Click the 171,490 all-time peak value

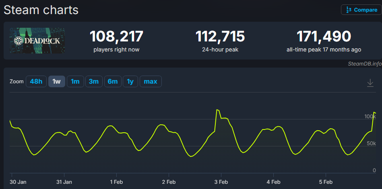[x=324, y=36]
